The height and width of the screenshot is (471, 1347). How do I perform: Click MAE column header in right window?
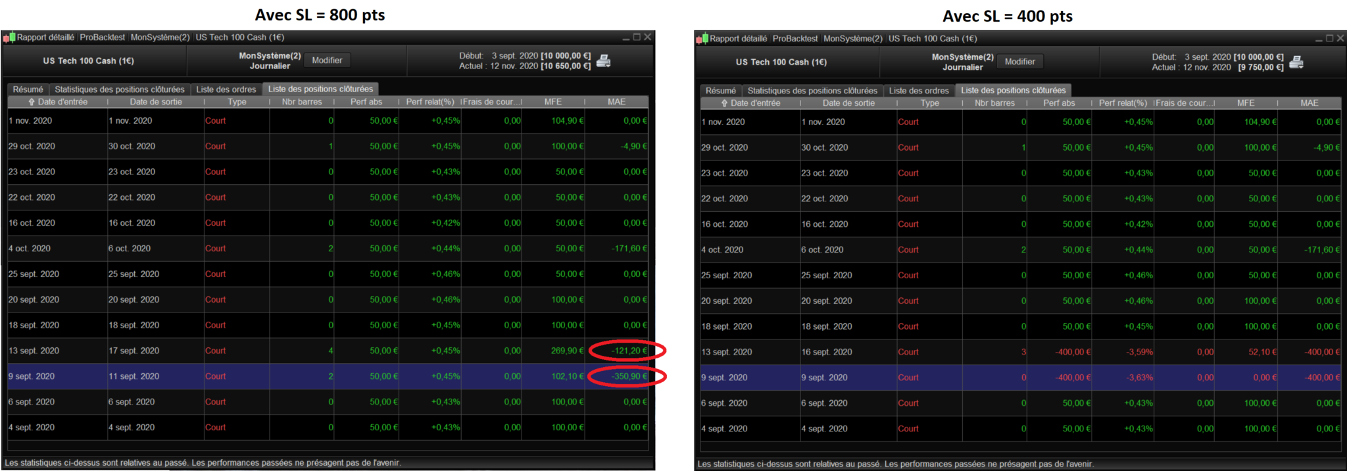click(x=1310, y=103)
